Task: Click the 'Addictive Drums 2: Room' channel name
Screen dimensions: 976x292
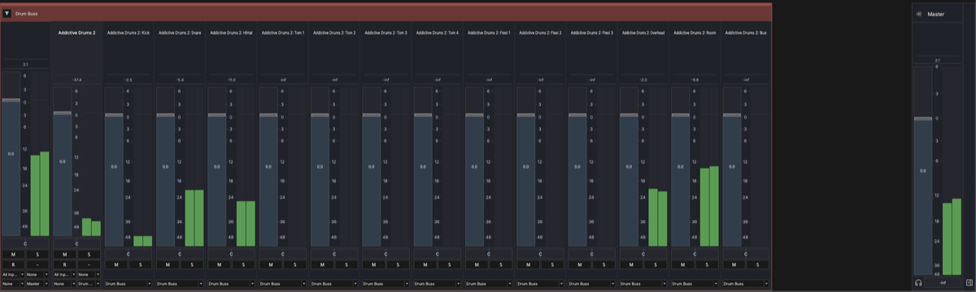Action: point(695,32)
